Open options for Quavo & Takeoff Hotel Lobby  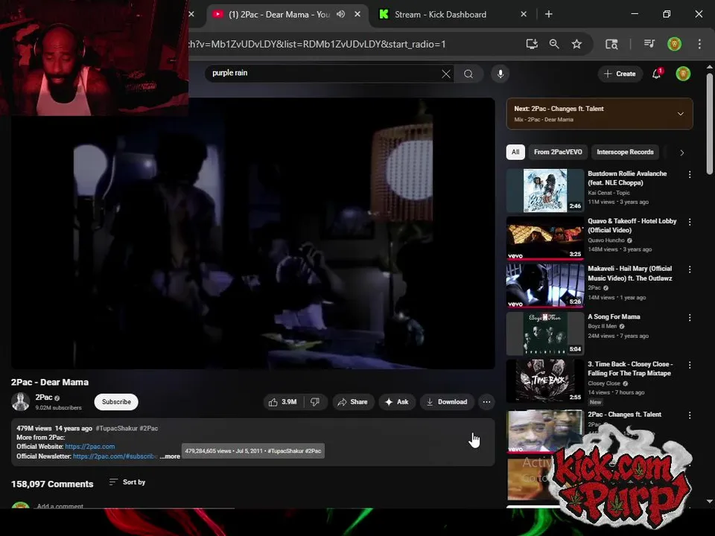point(690,222)
